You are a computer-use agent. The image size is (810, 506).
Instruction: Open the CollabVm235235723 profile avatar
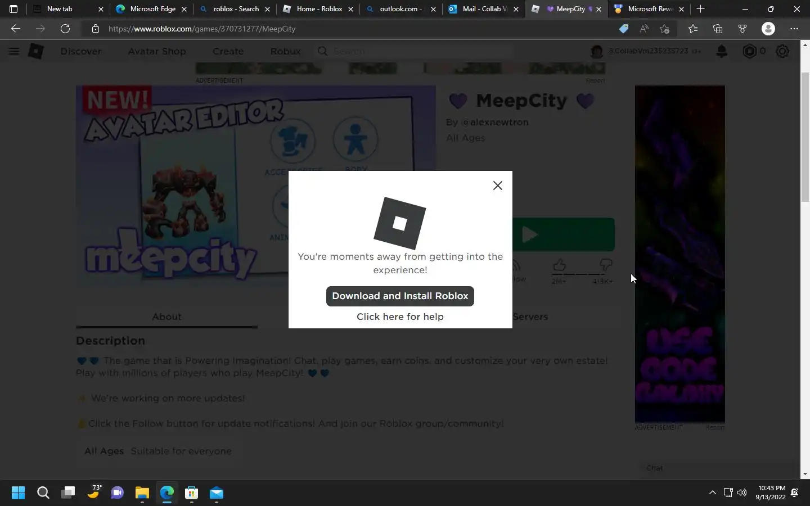[x=597, y=51]
